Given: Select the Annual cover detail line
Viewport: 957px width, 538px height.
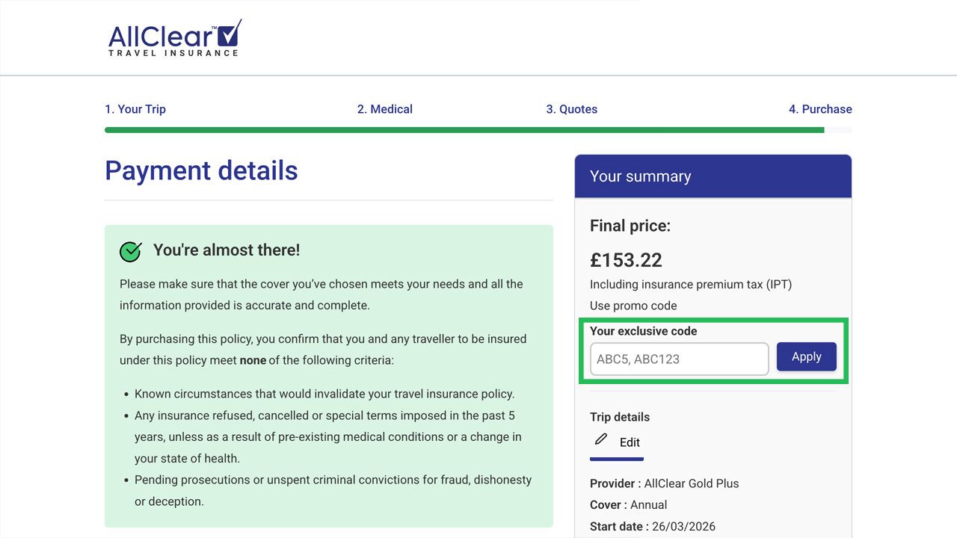Looking at the screenshot, I should [628, 504].
